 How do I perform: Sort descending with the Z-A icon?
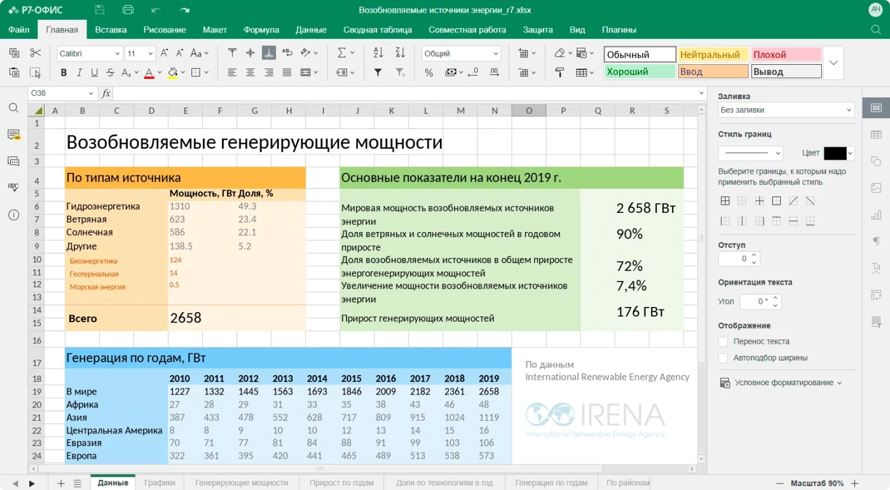point(399,53)
